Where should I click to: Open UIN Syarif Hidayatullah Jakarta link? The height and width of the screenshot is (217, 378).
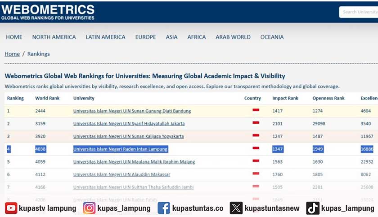(129, 123)
